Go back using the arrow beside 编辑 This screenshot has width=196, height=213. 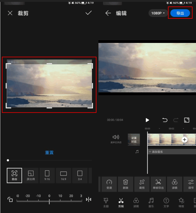pyautogui.click(x=108, y=13)
